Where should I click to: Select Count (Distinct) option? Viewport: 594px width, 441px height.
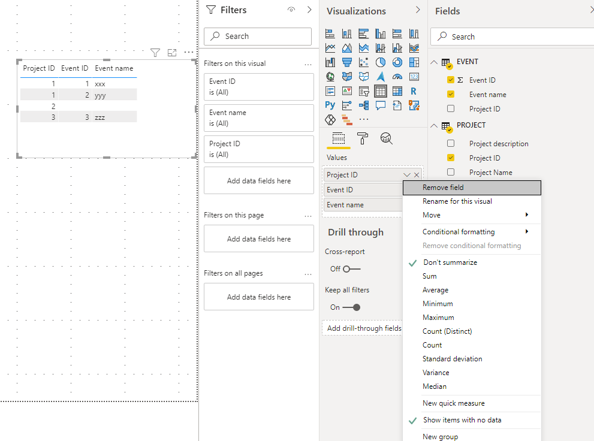472,331
